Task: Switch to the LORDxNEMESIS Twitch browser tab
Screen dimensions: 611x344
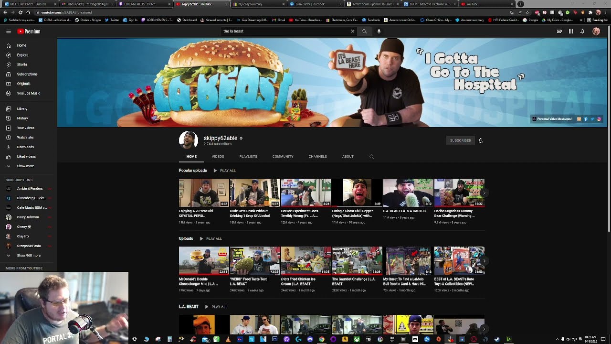Action: (143, 4)
